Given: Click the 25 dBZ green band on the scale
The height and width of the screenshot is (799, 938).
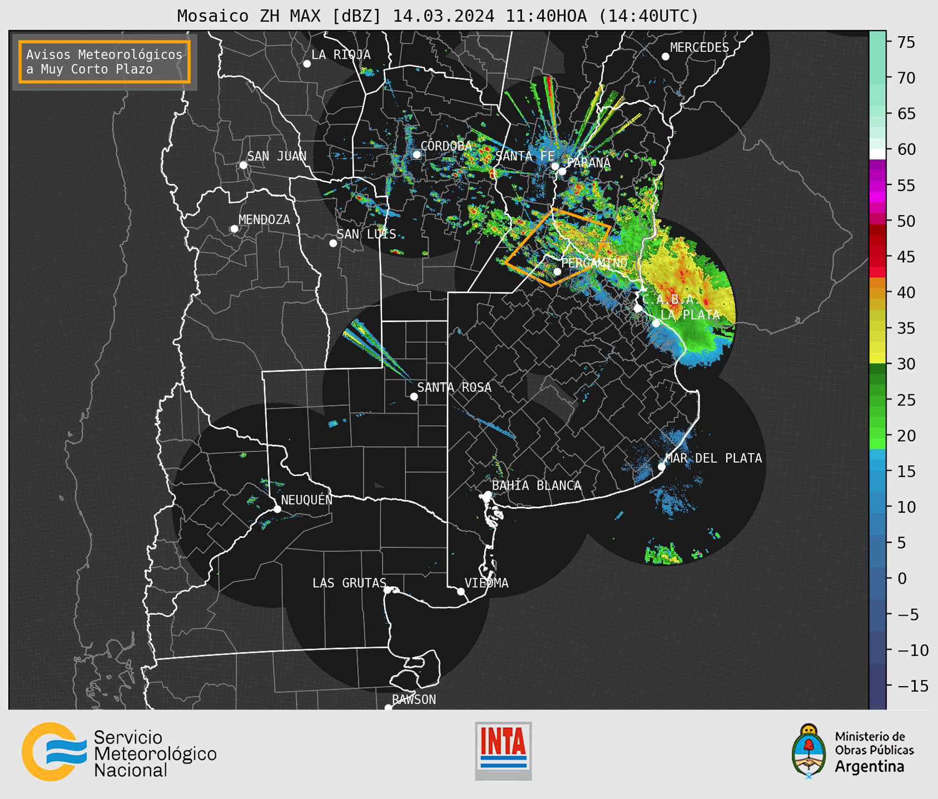Looking at the screenshot, I should pyautogui.click(x=877, y=399).
